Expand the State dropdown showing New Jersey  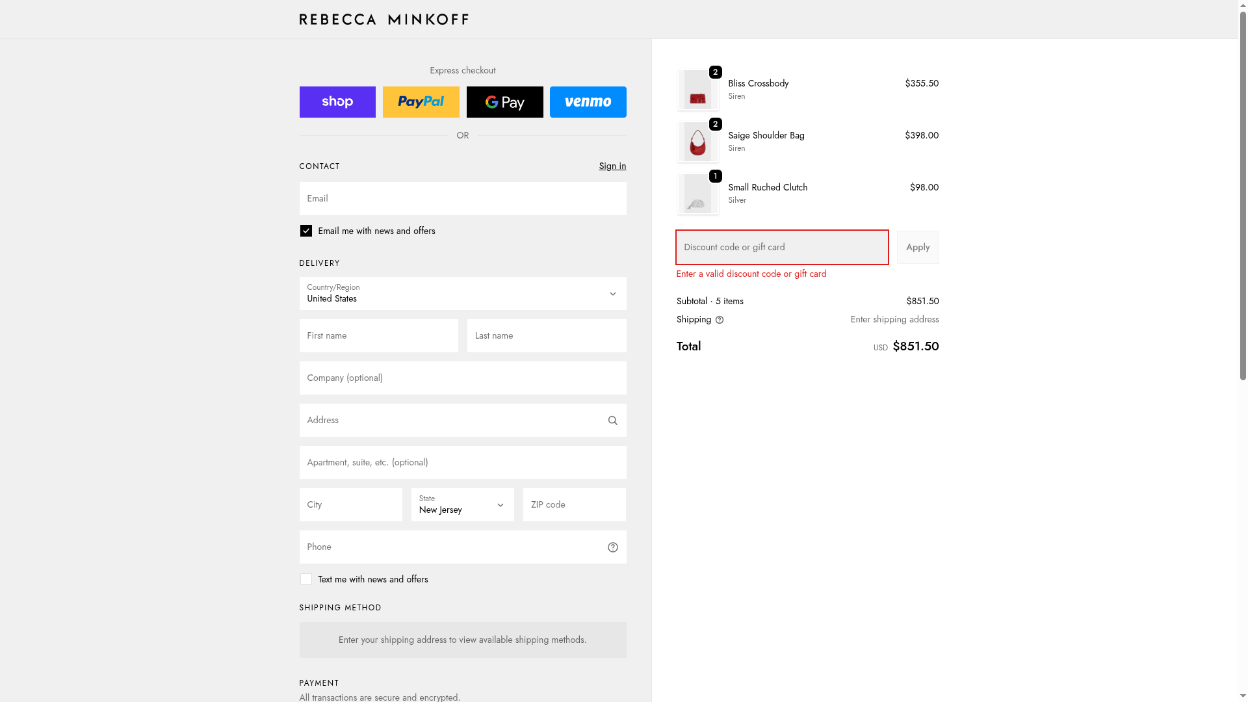coord(462,505)
